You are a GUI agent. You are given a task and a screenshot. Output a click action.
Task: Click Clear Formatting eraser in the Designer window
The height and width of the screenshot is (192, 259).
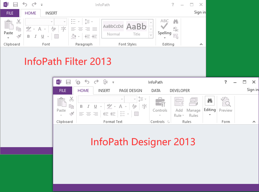[x=134, y=106]
